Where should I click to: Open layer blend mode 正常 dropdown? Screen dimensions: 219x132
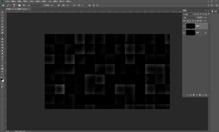click(x=189, y=18)
